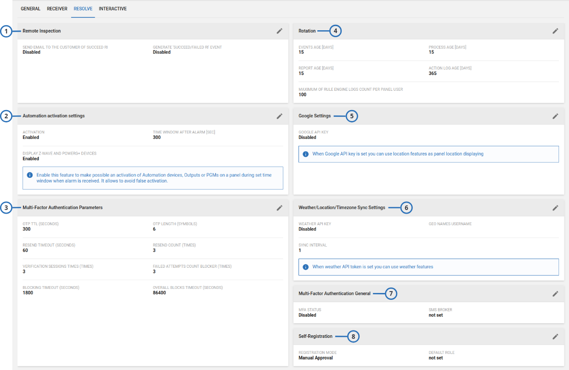569x370 pixels.
Task: Edit Google Settings with pencil icon
Action: click(555, 116)
